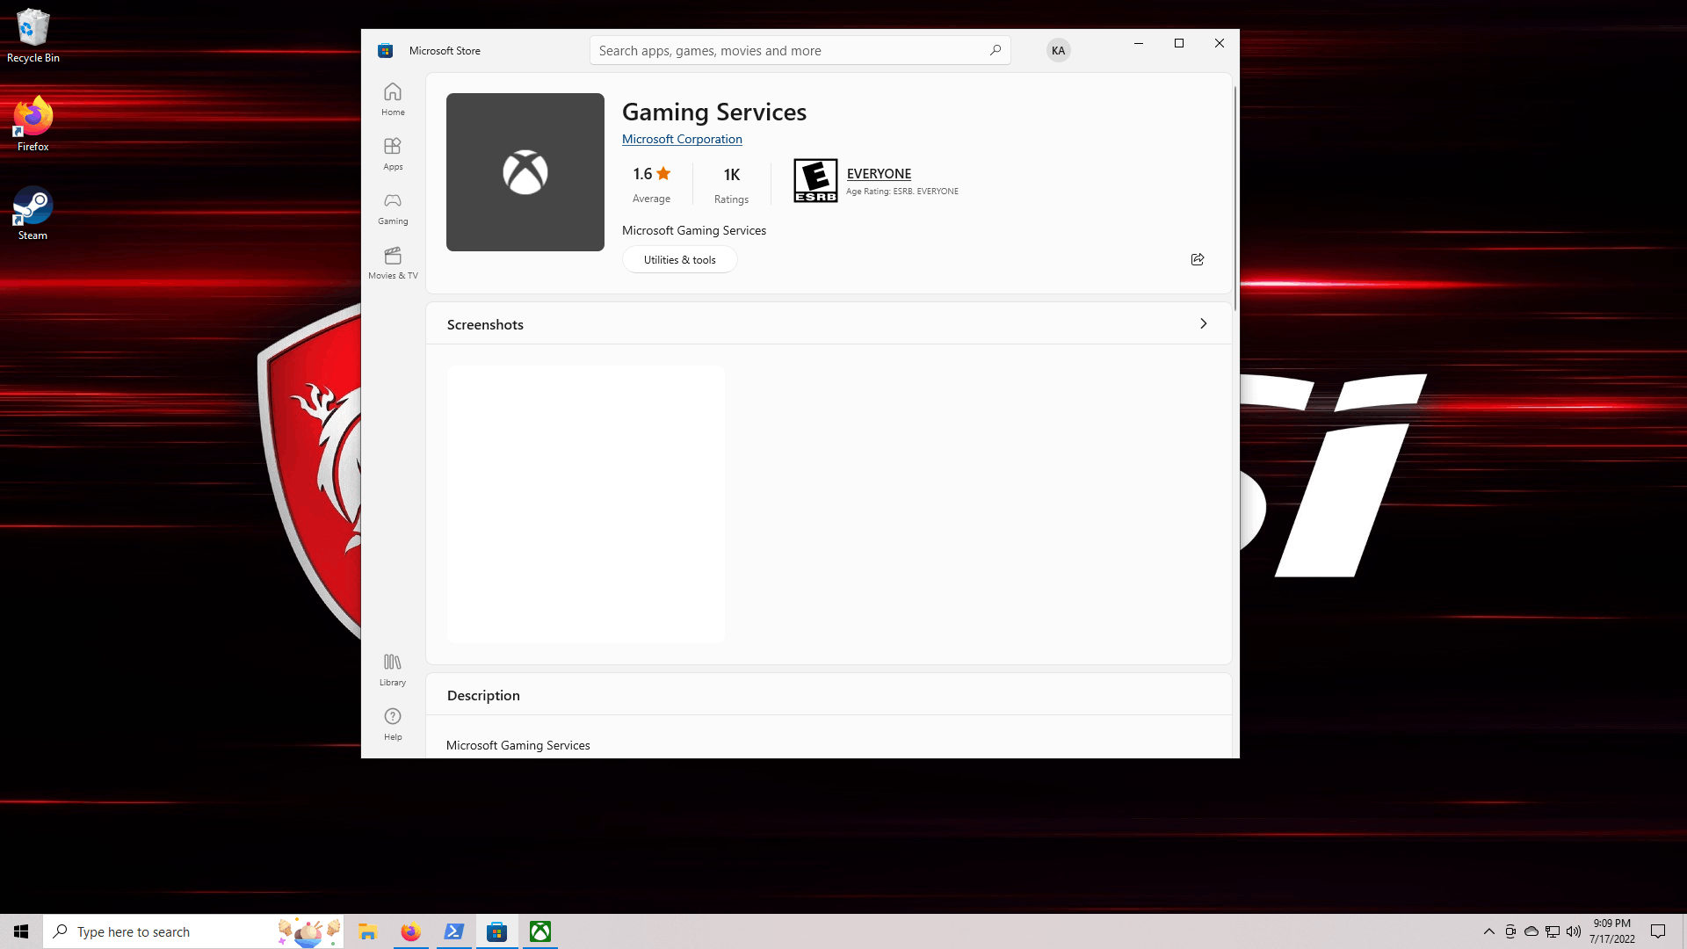This screenshot has height=949, width=1687.
Task: Click the EVERYONE age rating link
Action: [x=879, y=173]
